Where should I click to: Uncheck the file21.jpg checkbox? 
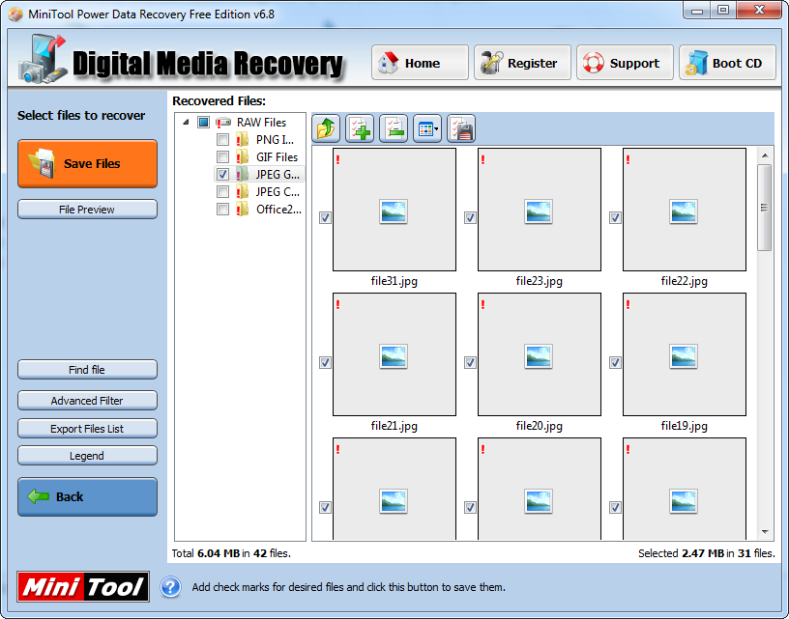pos(325,362)
